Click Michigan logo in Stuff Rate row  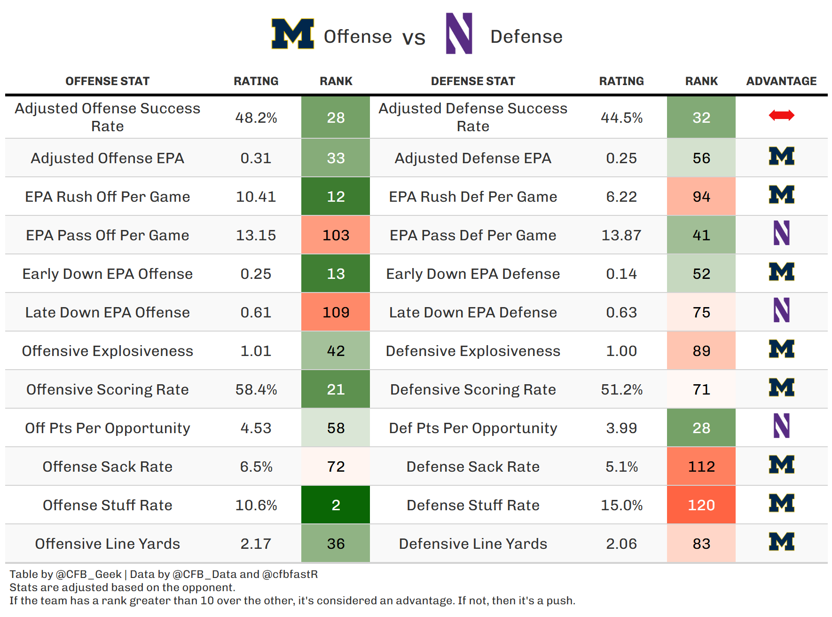(781, 503)
